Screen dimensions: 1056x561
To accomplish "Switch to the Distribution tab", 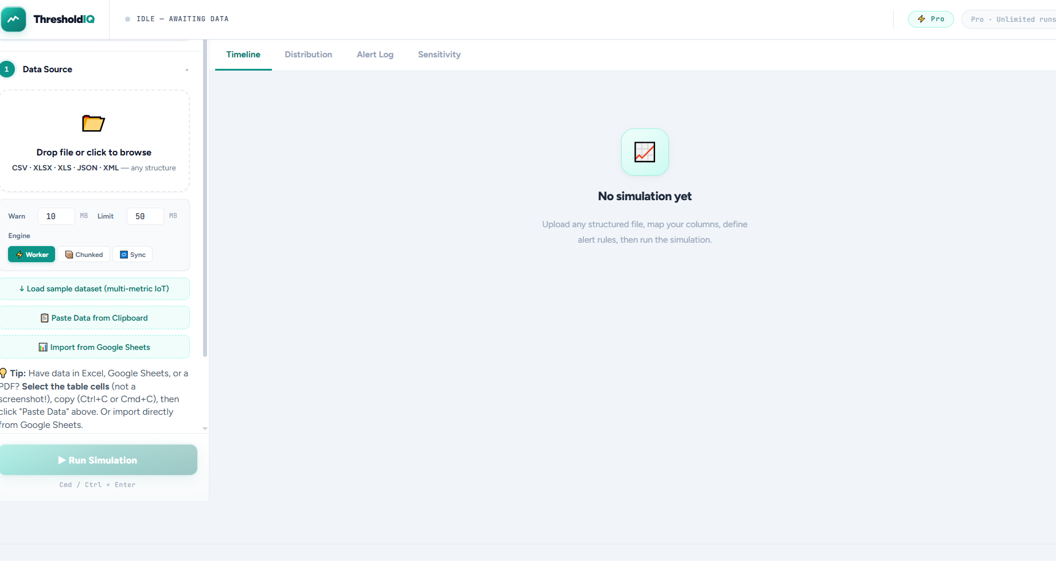I will pos(309,54).
